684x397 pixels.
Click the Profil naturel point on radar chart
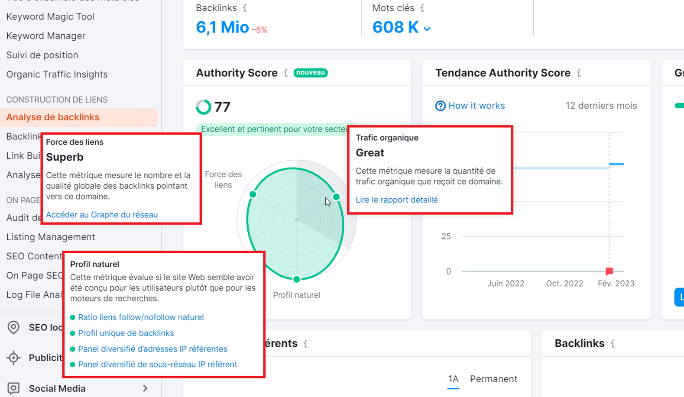[297, 279]
